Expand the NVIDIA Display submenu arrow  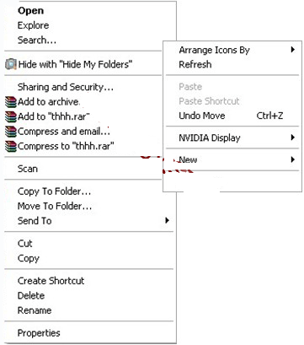point(293,137)
